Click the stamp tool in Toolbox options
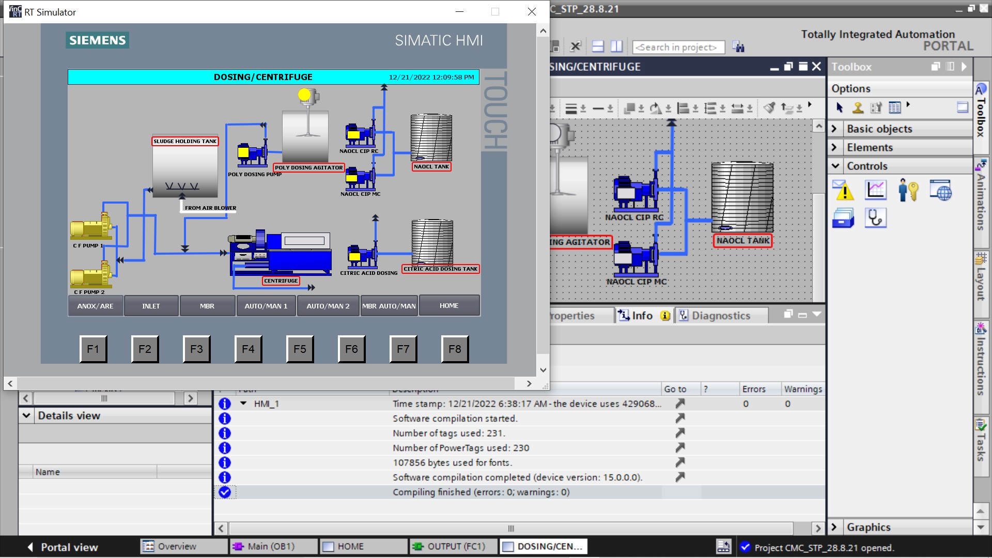The image size is (992, 558). [858, 107]
